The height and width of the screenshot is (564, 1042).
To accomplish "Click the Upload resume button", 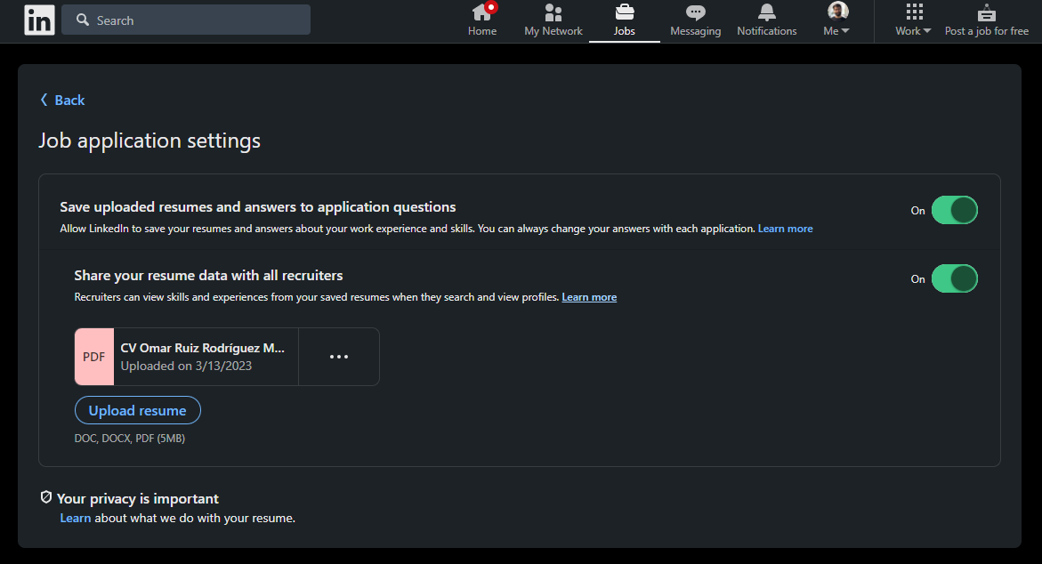I will pyautogui.click(x=138, y=410).
